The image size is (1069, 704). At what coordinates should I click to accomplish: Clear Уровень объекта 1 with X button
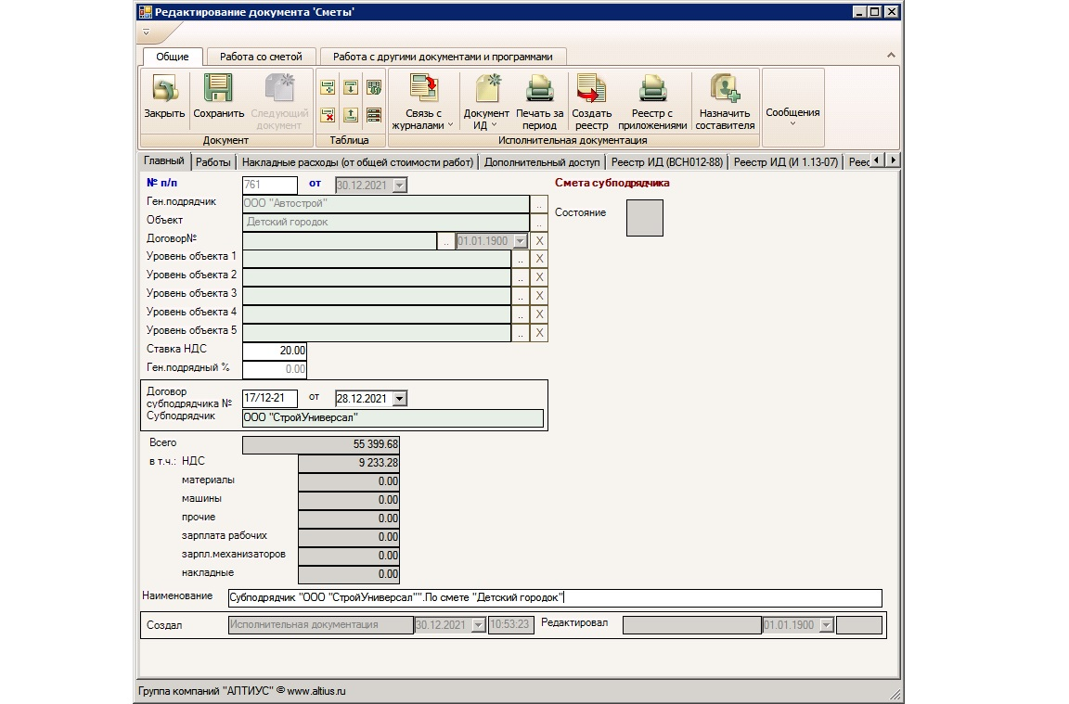pyautogui.click(x=539, y=259)
